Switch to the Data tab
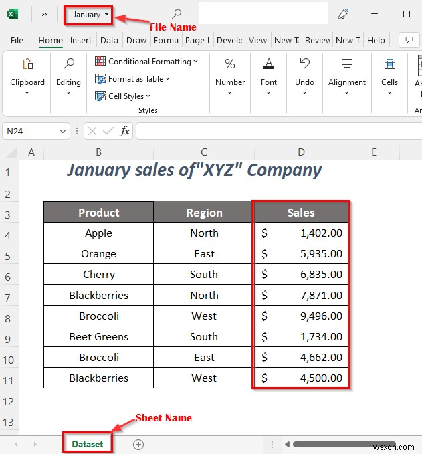 coord(109,41)
